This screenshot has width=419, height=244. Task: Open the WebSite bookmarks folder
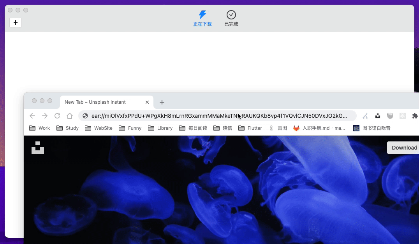99,128
